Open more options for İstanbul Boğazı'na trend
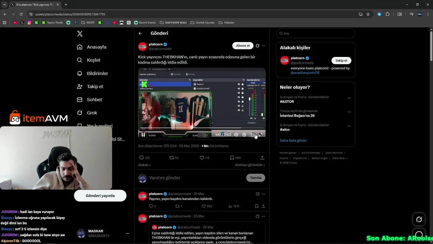The height and width of the screenshot is (244, 433). pos(349,112)
